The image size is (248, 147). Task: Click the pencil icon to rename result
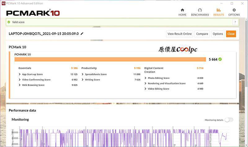point(82,33)
